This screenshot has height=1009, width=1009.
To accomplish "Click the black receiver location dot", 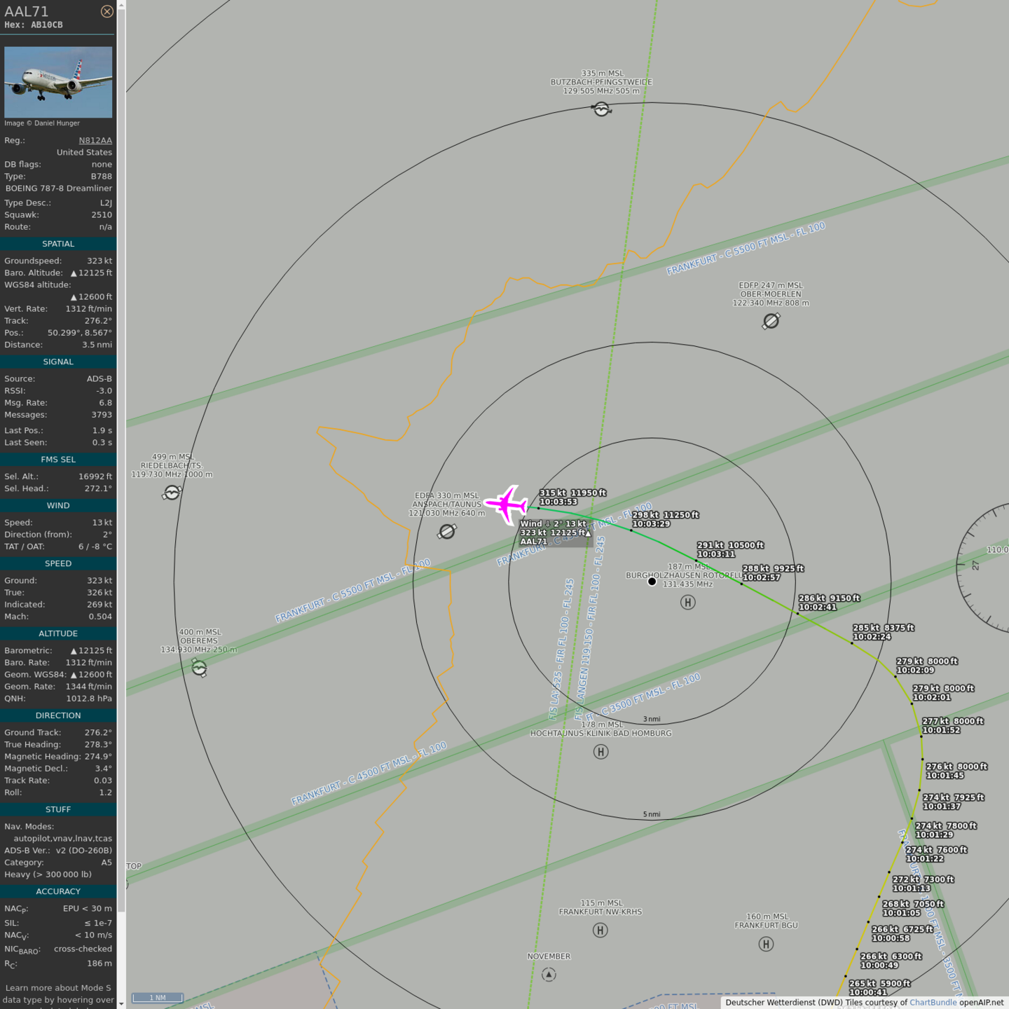I will click(x=652, y=582).
